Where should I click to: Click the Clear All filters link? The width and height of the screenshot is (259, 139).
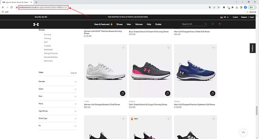tap(74, 73)
